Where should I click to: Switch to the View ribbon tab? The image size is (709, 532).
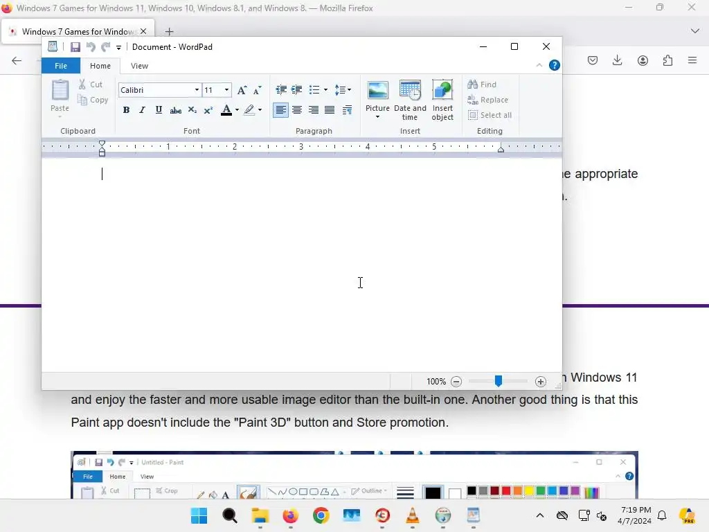click(139, 66)
